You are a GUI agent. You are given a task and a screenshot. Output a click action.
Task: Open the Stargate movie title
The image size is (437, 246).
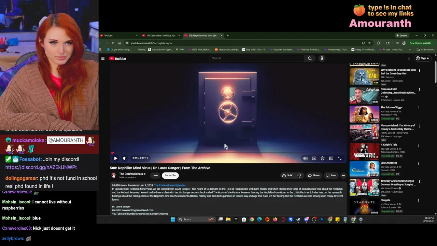click(385, 200)
